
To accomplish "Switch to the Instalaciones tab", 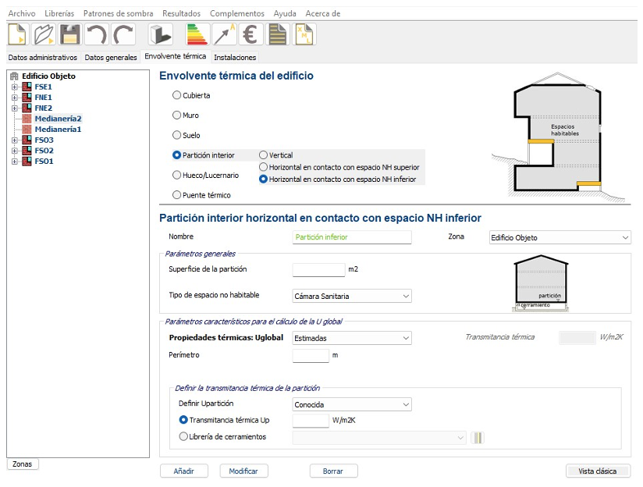I will 235,57.
